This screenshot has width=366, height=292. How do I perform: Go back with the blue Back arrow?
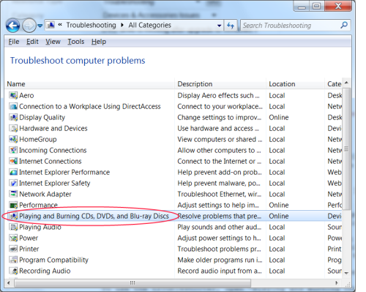click(x=12, y=26)
